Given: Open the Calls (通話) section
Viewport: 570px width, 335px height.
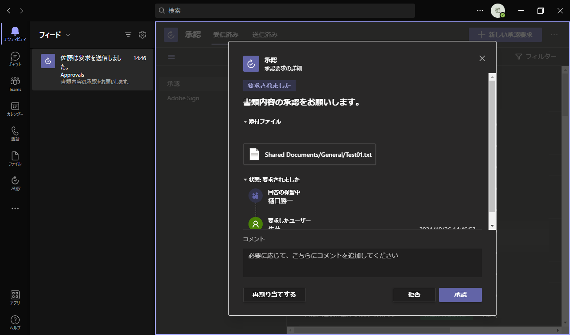Looking at the screenshot, I should tap(15, 134).
